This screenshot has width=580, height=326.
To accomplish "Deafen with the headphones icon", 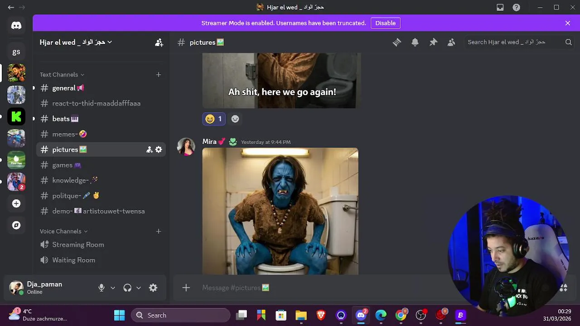I will pyautogui.click(x=127, y=288).
